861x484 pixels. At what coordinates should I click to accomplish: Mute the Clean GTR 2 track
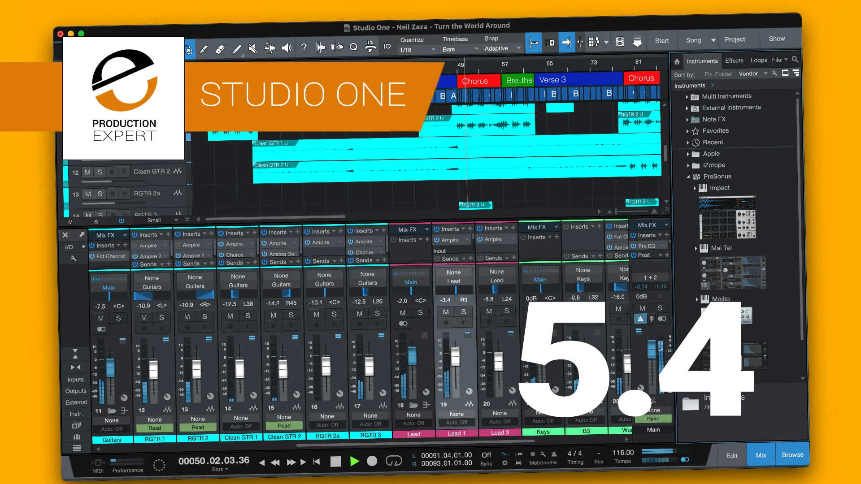click(x=87, y=172)
